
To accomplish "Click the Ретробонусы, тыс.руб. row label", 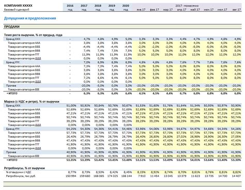I will click(x=21, y=176).
